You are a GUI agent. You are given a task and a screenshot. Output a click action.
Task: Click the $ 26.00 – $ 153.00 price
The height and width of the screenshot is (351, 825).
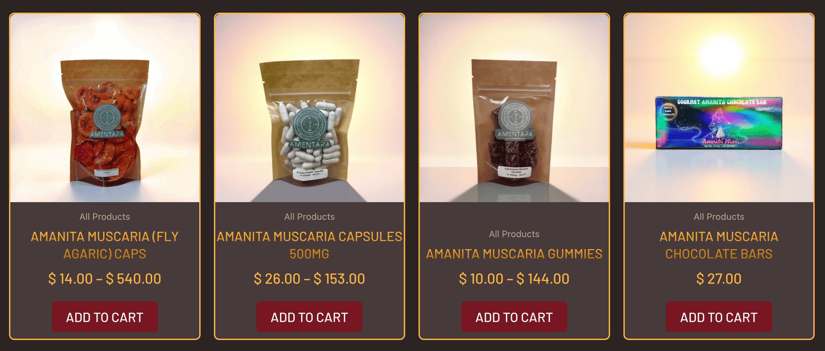[x=309, y=279]
